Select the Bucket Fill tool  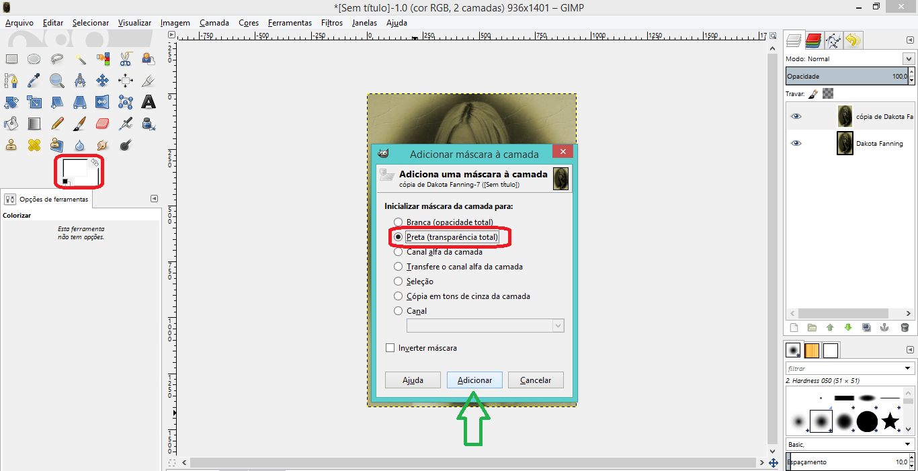11,124
